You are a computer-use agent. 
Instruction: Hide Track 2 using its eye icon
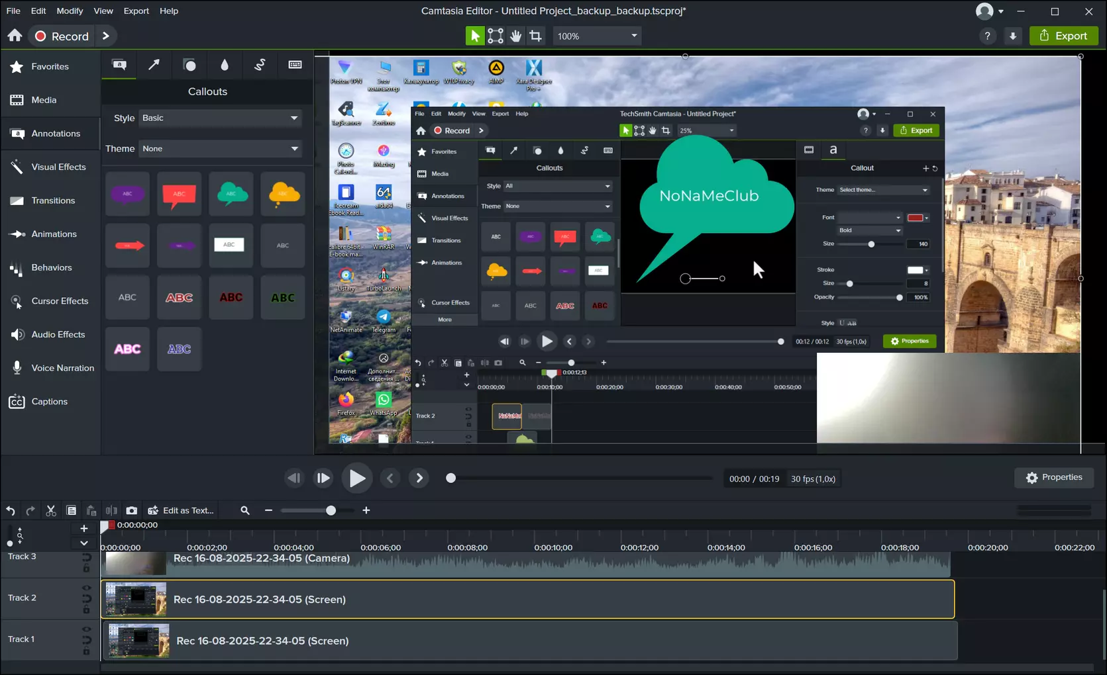pyautogui.click(x=86, y=588)
